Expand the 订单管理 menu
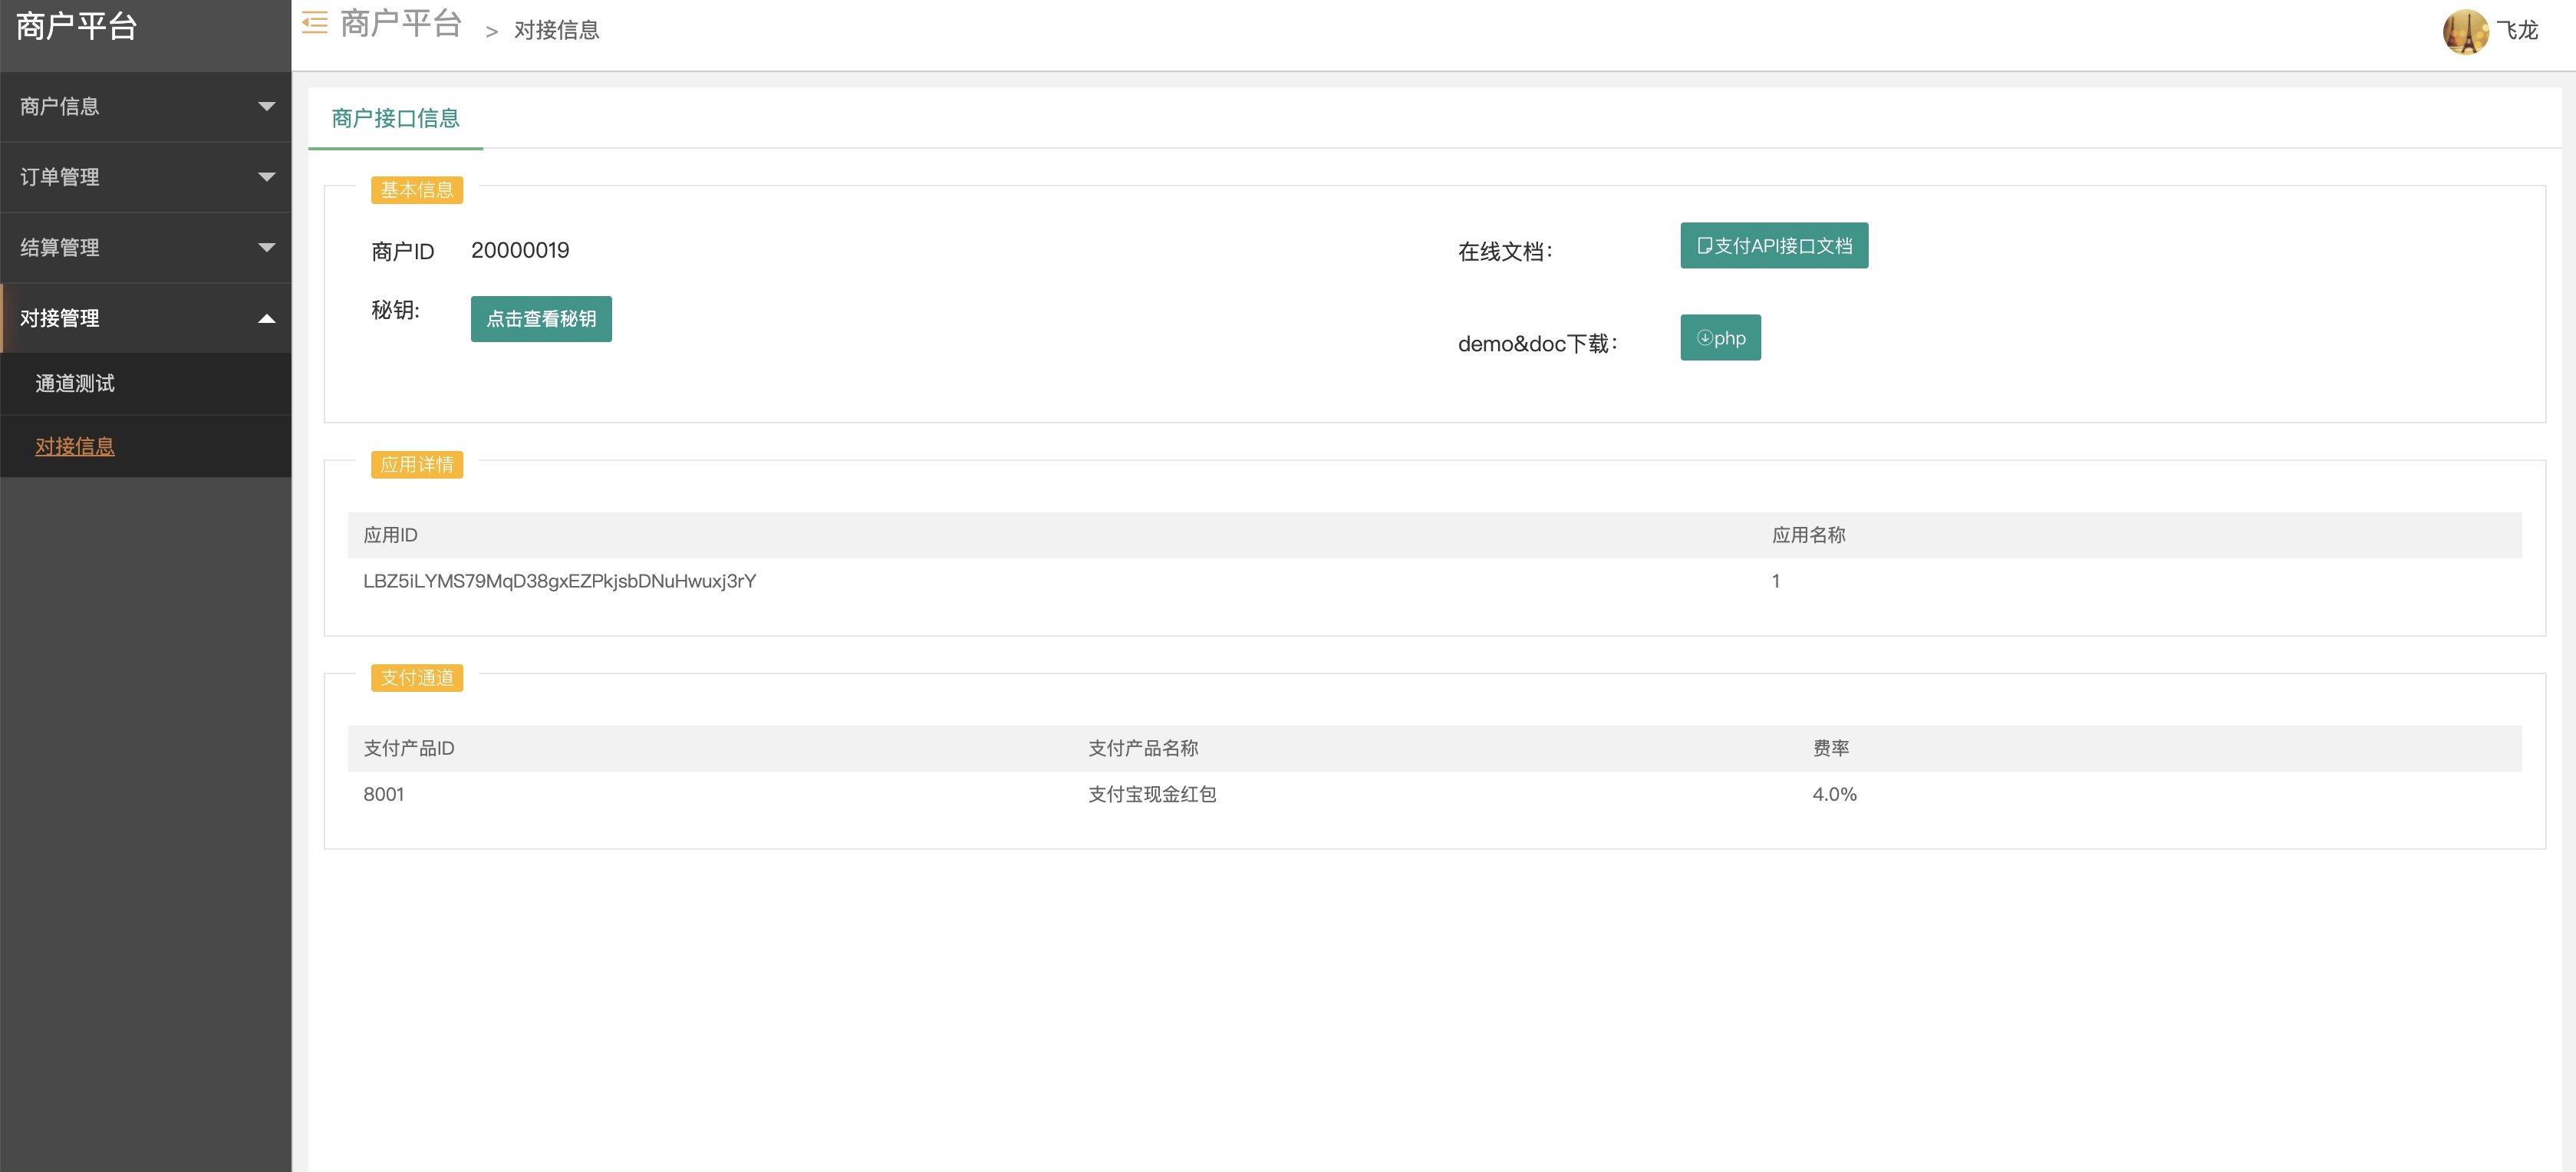2576x1172 pixels. (x=146, y=177)
